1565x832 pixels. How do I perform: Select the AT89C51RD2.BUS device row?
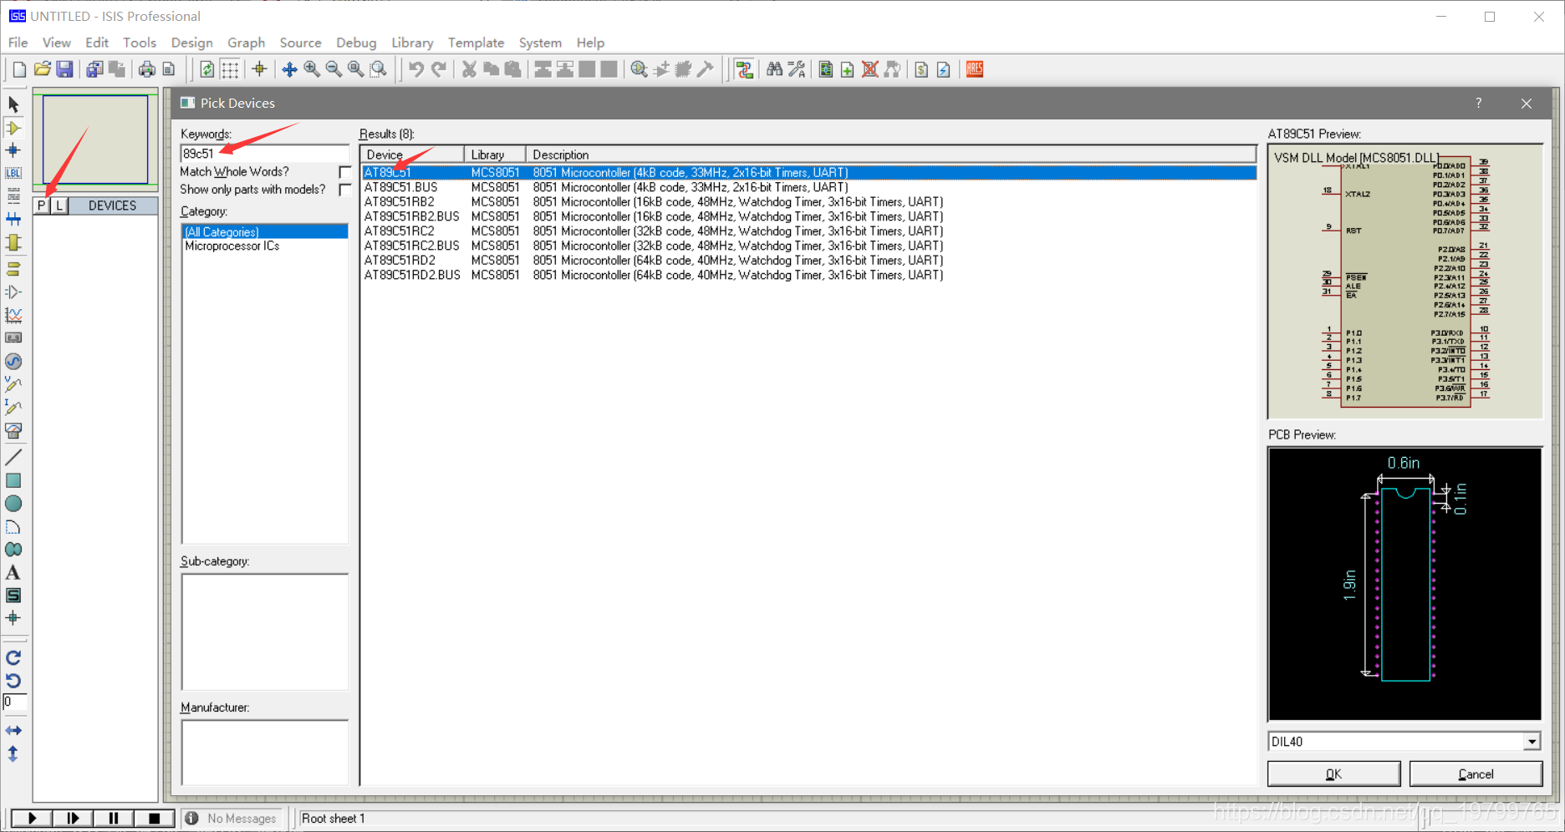click(x=809, y=275)
